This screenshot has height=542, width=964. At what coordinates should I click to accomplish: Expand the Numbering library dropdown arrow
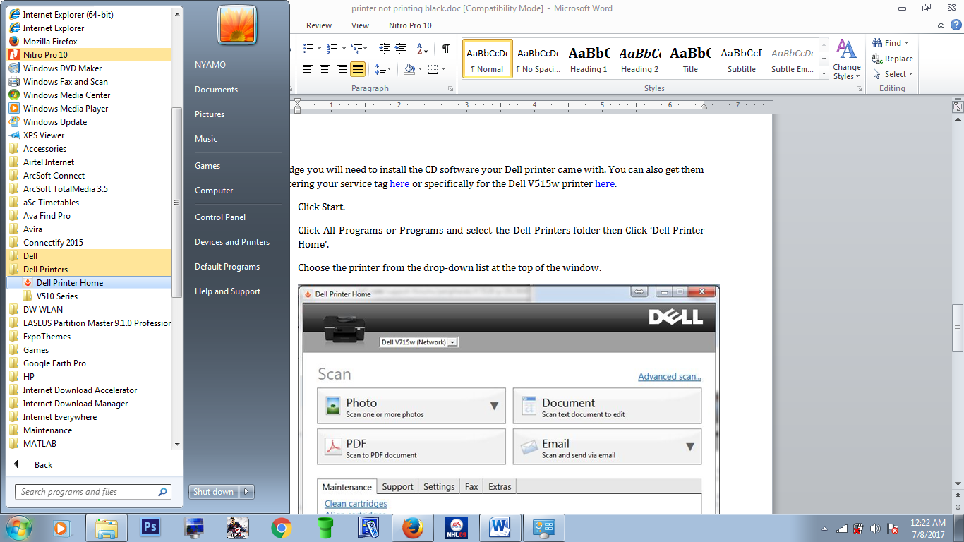pos(344,49)
